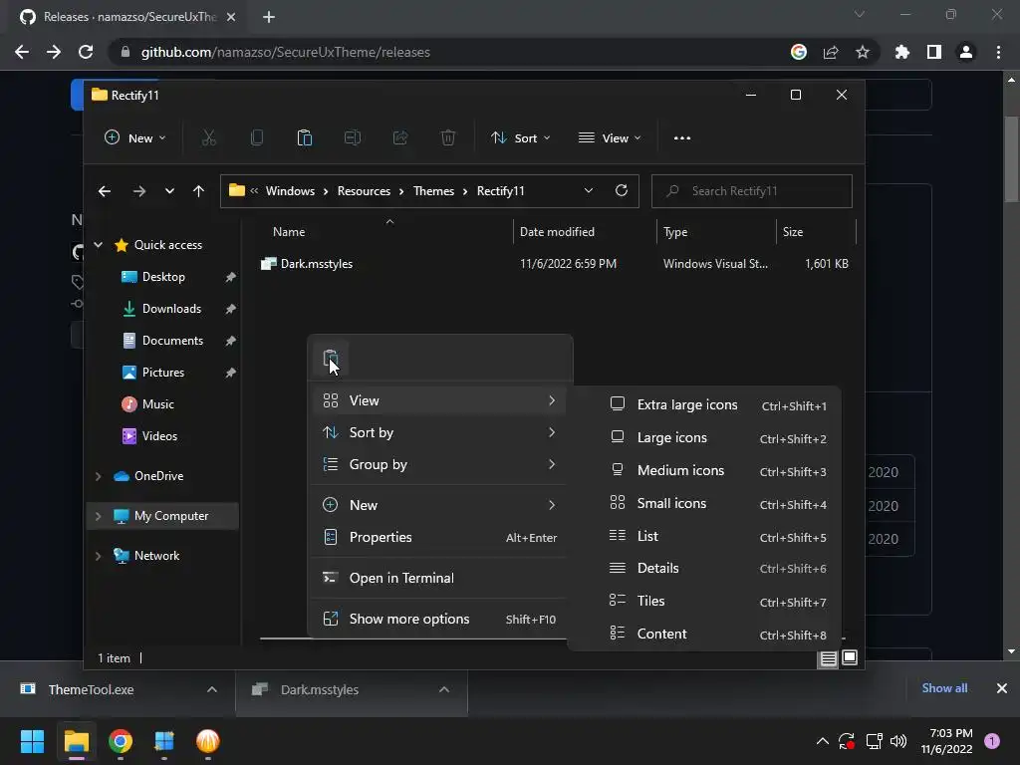Screen dimensions: 1020x765
Task: Close the downloads bar
Action: tap(1002, 688)
